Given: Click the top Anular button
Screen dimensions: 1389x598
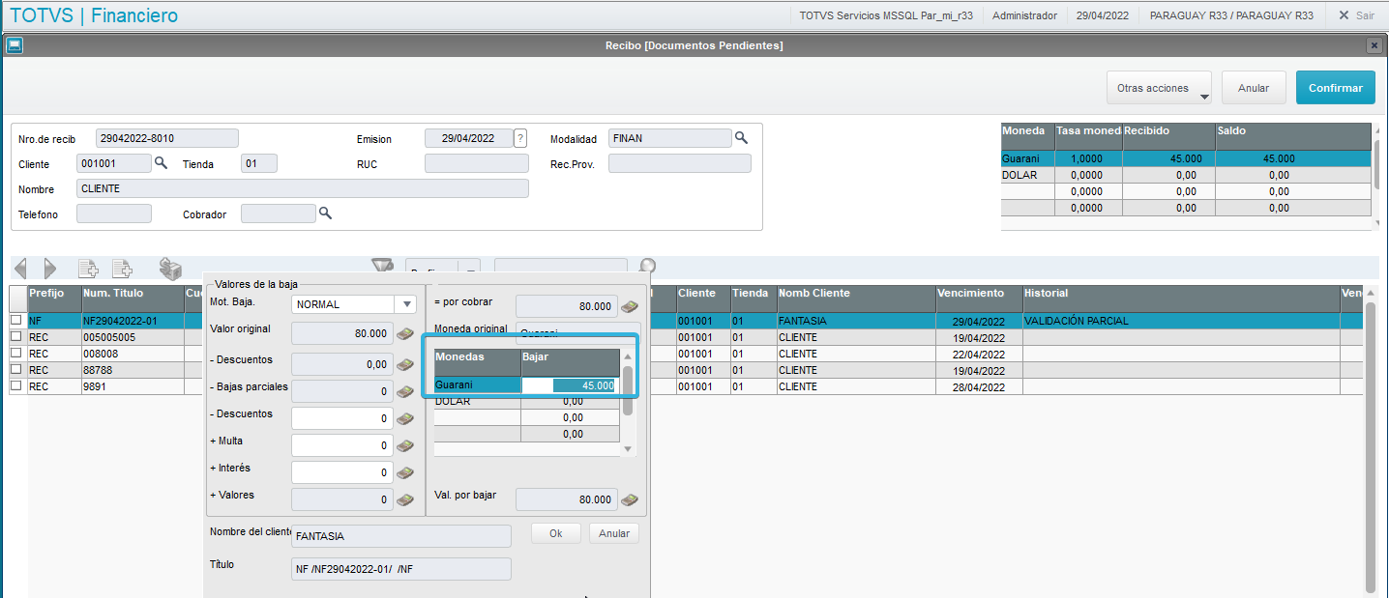Looking at the screenshot, I should tap(1254, 88).
